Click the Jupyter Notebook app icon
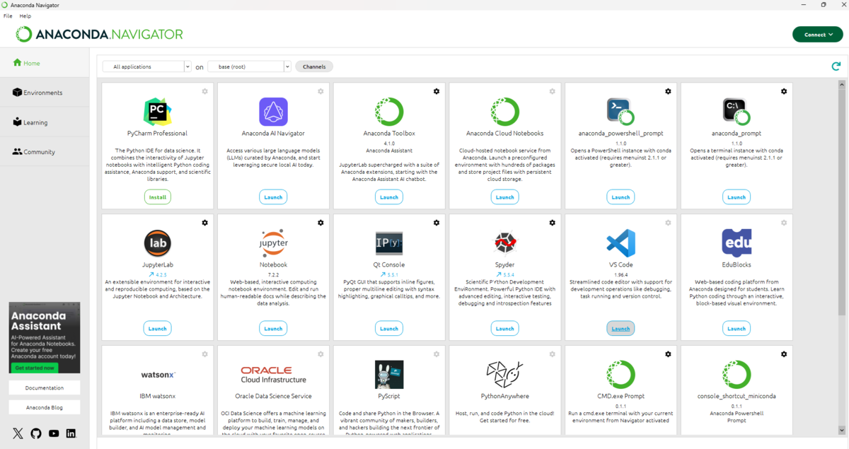 click(x=273, y=243)
